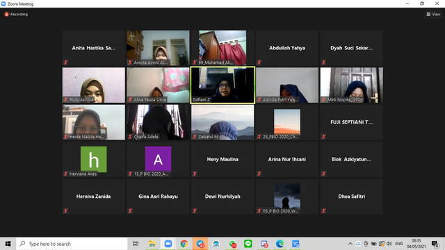Open Windows Start menu

pos(8,244)
